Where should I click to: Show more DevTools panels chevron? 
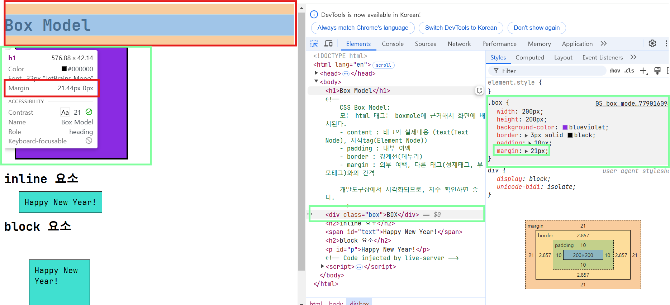[x=604, y=43]
